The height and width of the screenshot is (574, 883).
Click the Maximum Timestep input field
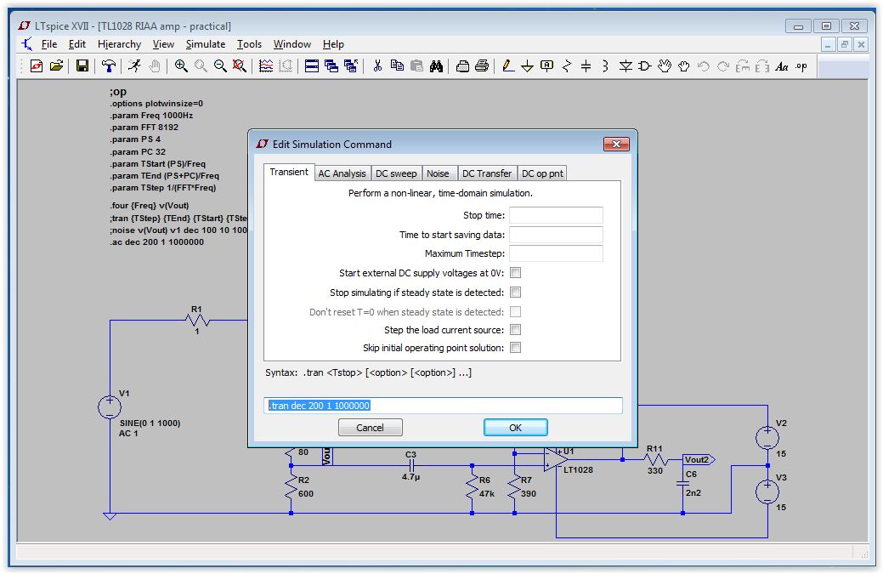coord(556,253)
